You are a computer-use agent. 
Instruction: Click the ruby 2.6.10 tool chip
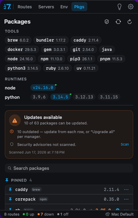[57, 68]
